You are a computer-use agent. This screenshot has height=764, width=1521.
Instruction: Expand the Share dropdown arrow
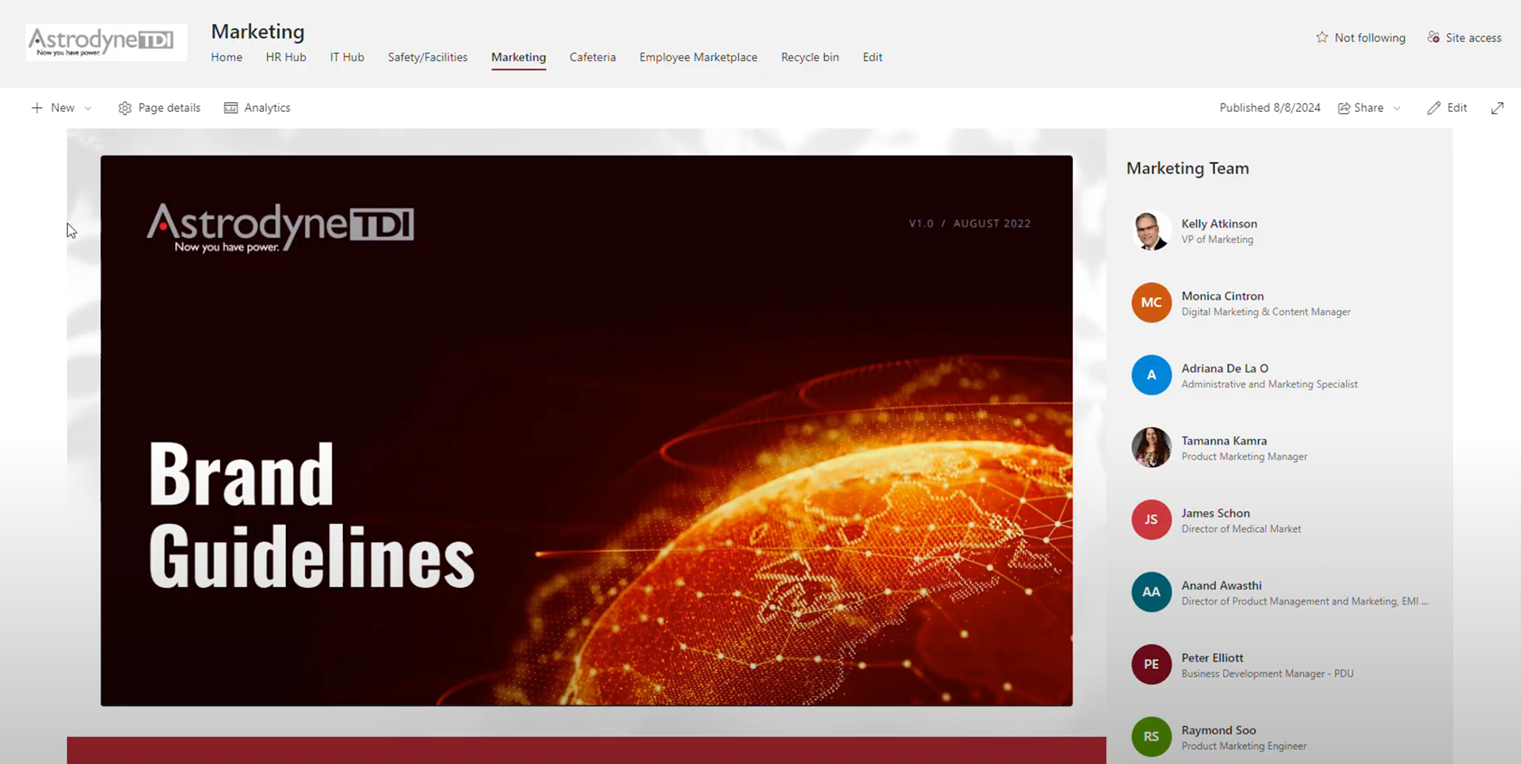(x=1395, y=108)
